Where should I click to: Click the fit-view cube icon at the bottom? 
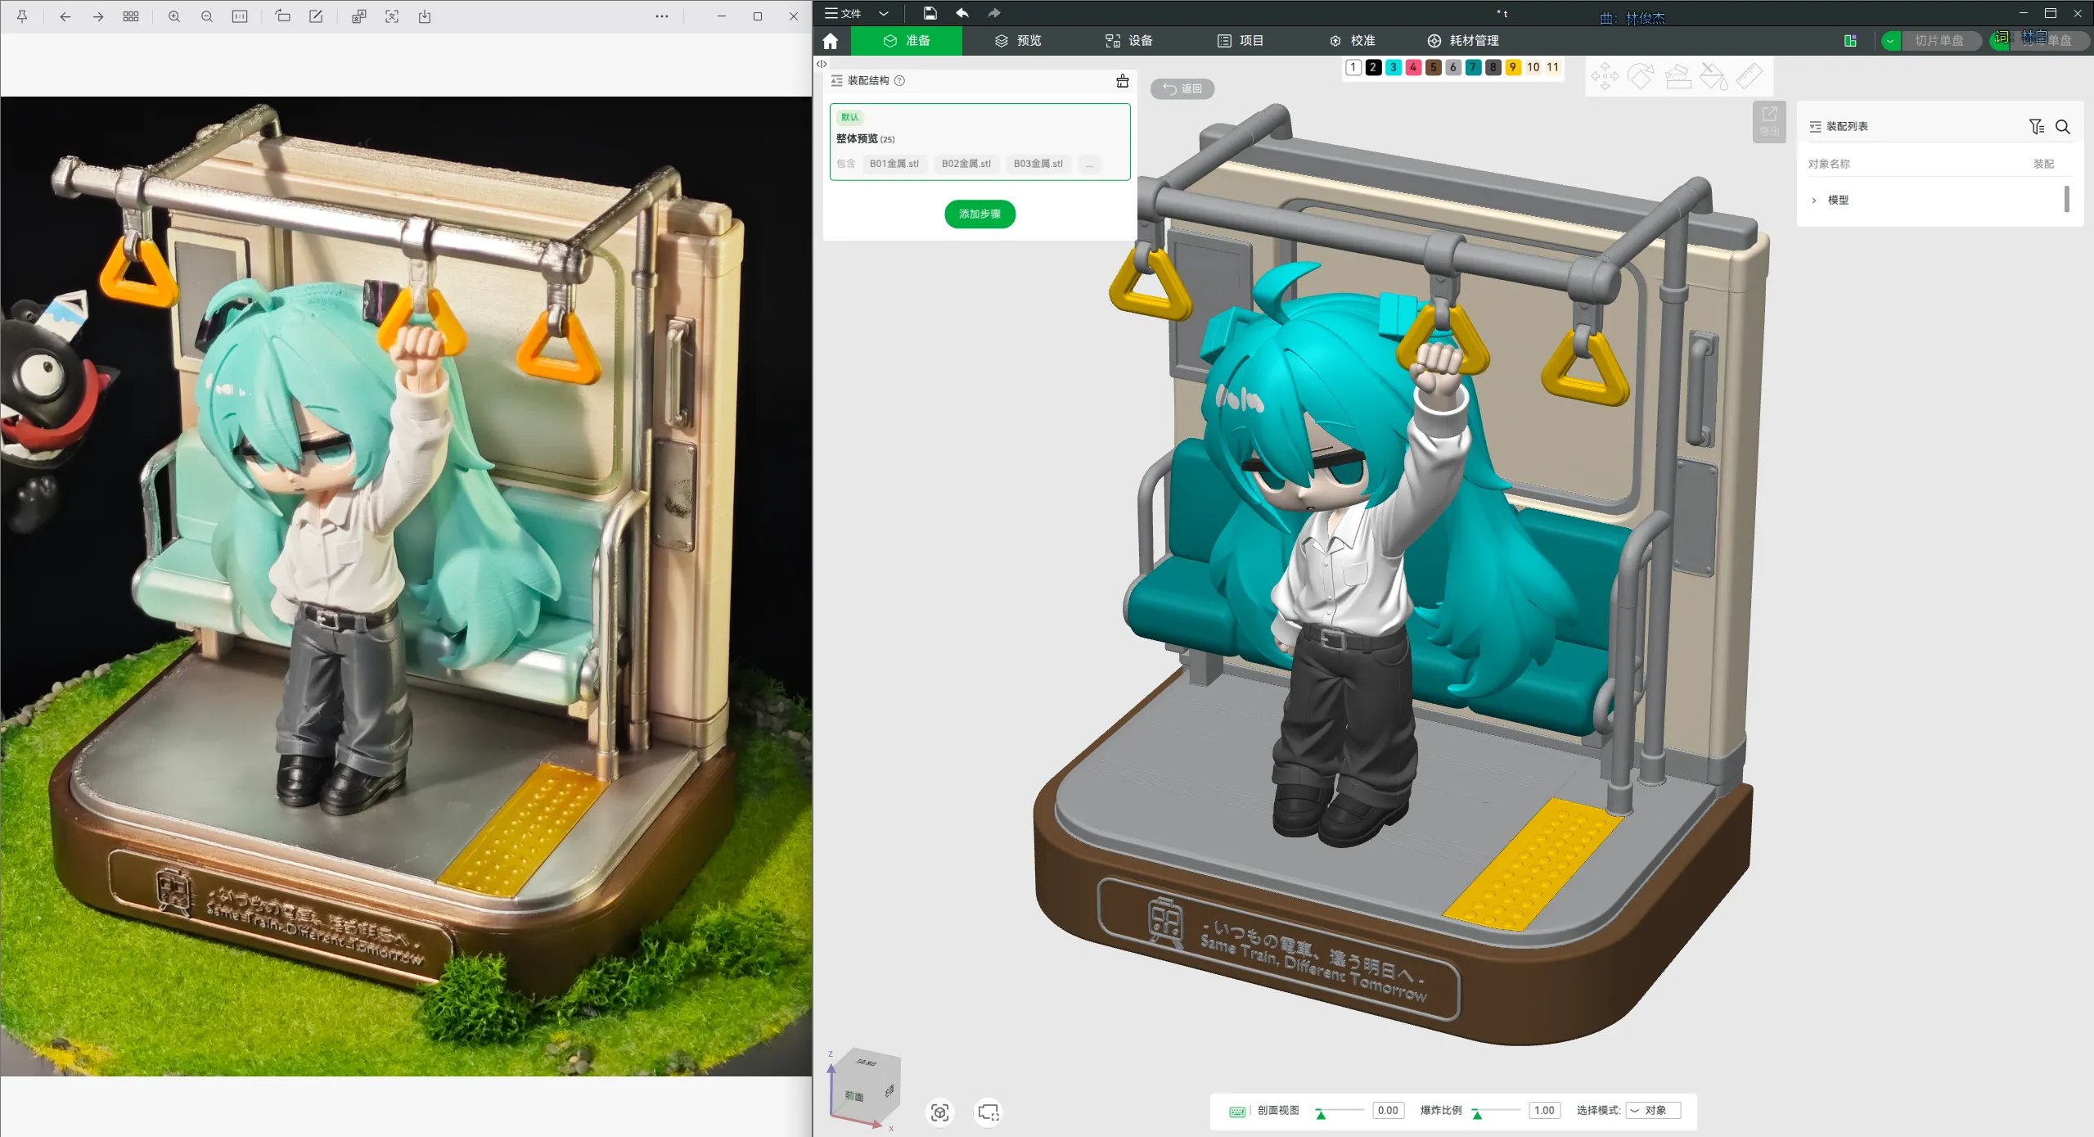(x=939, y=1112)
